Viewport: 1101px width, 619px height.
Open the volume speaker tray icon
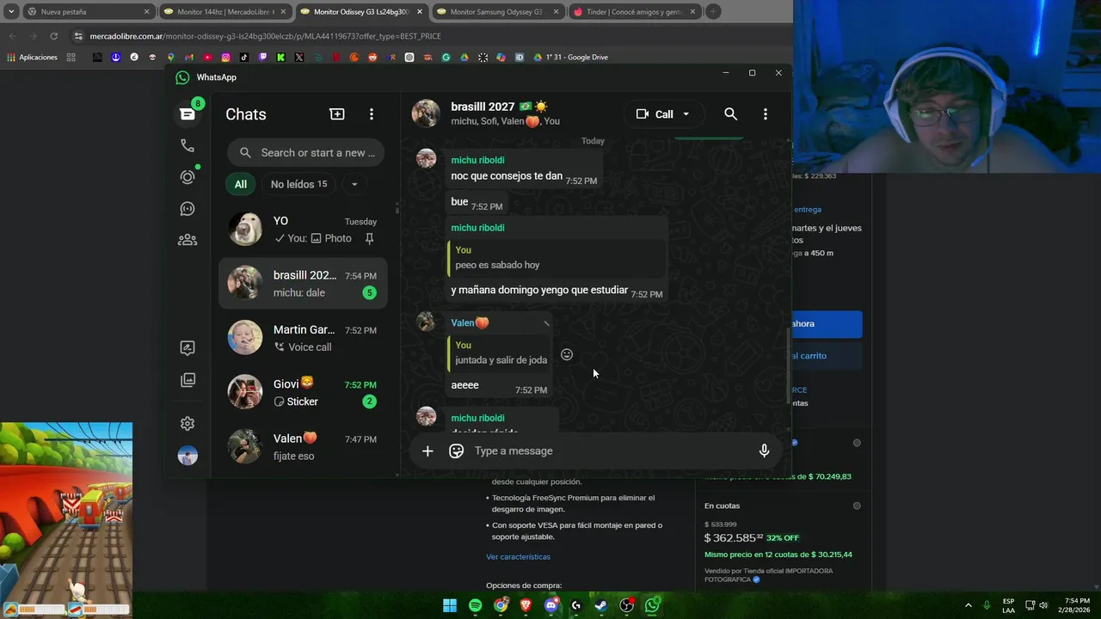point(1043,605)
